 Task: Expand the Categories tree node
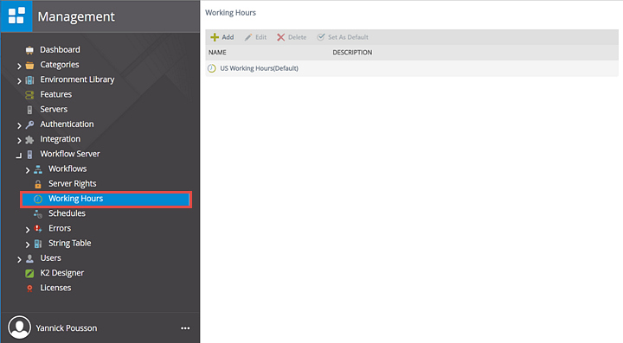[19, 66]
